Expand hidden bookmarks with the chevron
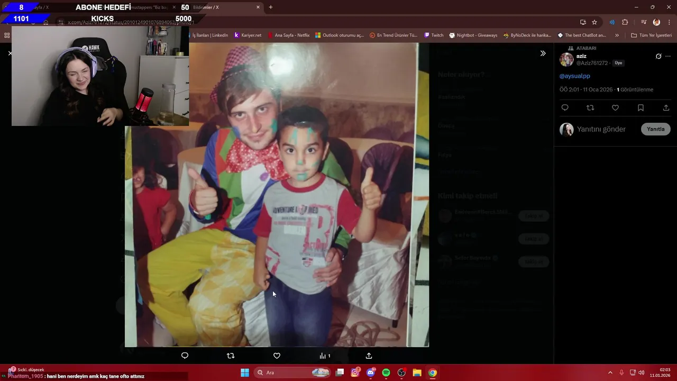677x381 pixels. 617,35
